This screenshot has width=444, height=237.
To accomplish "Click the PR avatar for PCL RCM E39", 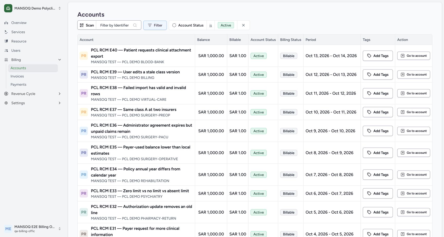I will [x=84, y=75].
